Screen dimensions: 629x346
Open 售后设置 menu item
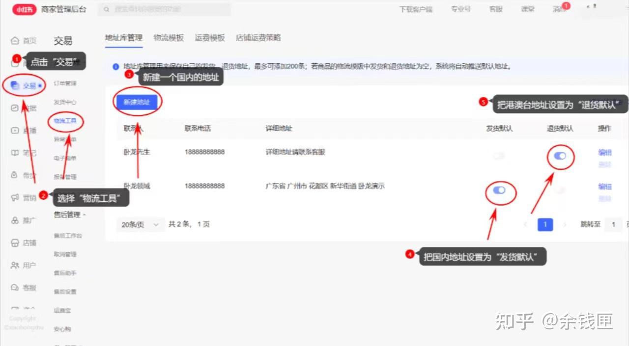coord(65,292)
